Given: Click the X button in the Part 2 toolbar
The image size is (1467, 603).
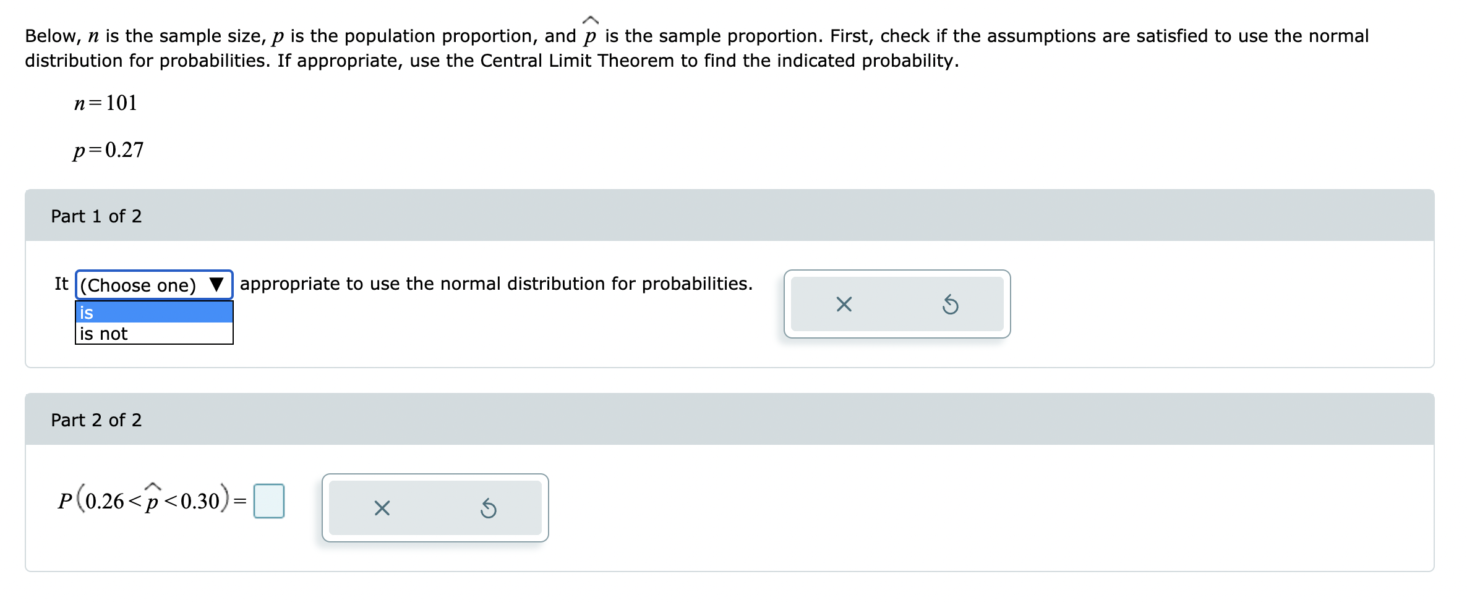Looking at the screenshot, I should [x=382, y=507].
